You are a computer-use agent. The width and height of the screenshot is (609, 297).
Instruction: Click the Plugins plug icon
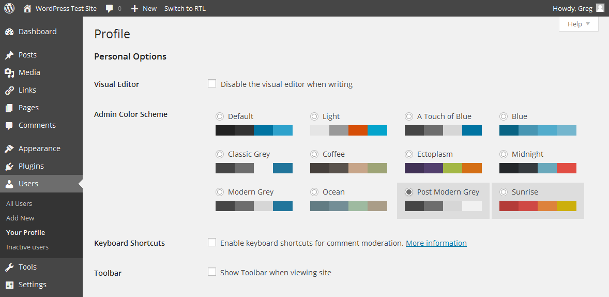pyautogui.click(x=9, y=167)
